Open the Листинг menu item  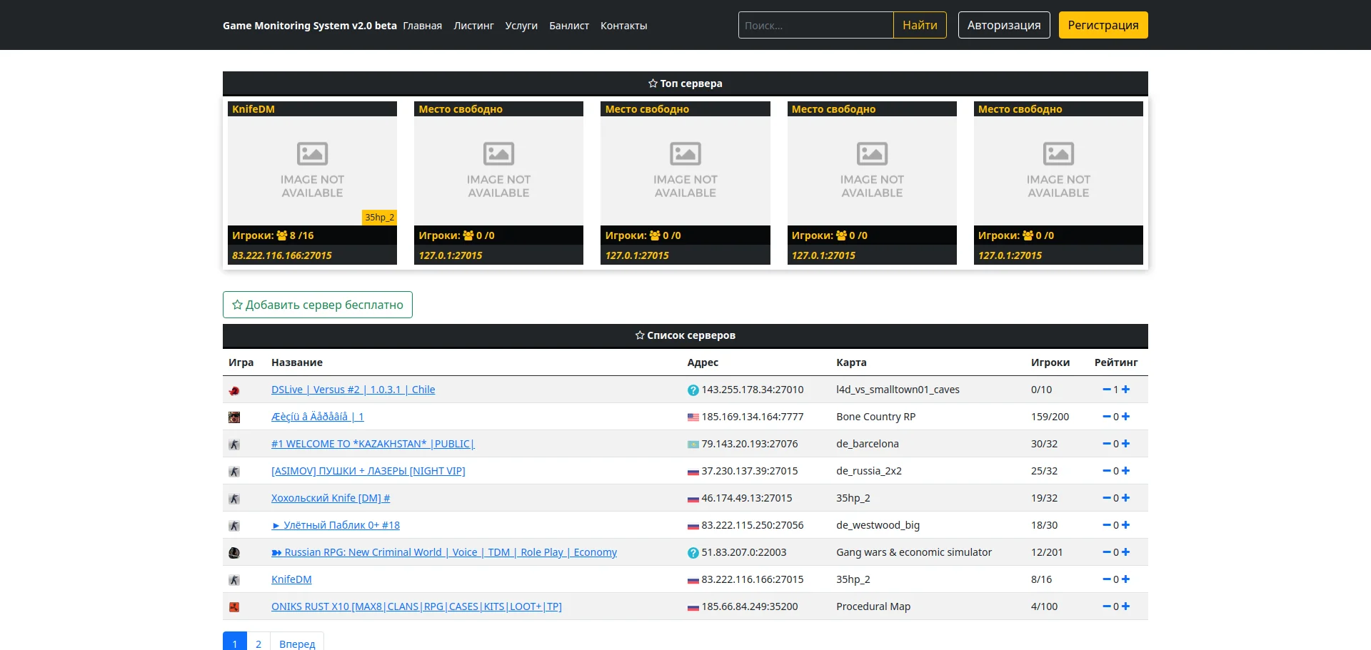(473, 26)
